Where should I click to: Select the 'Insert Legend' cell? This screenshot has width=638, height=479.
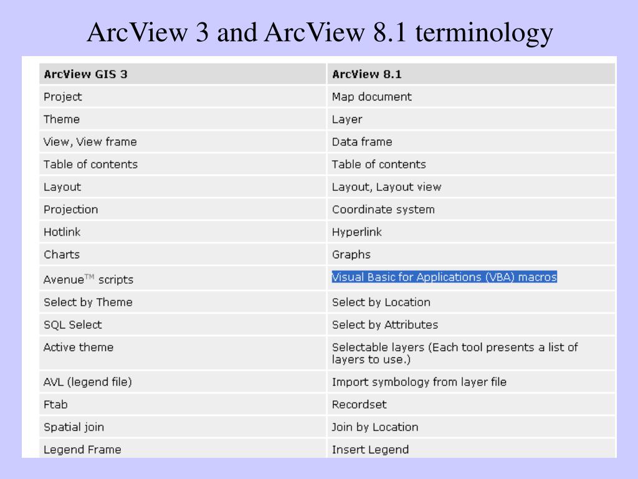coord(471,449)
